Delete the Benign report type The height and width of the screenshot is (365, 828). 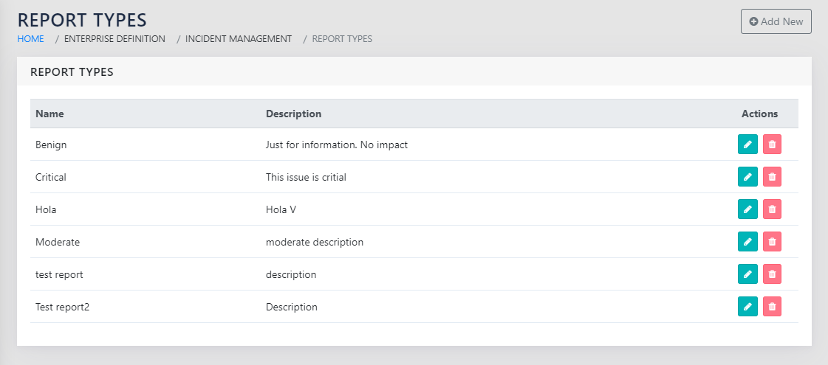772,145
